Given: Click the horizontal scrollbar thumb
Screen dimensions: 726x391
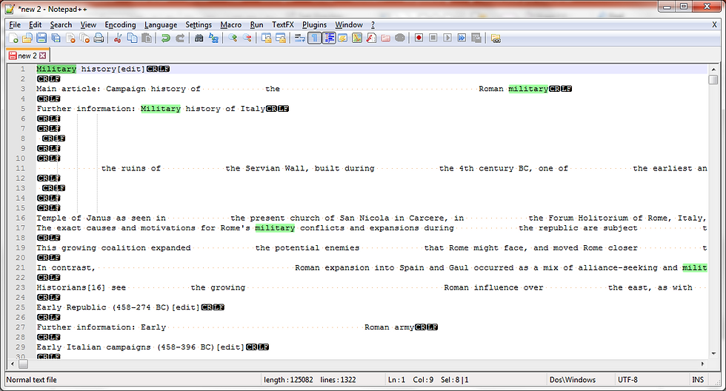Looking at the screenshot, I should (x=23, y=364).
